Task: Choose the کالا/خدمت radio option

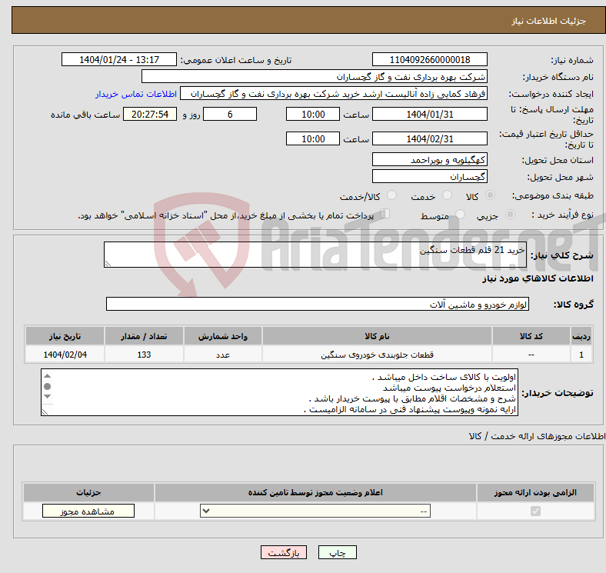Action: (x=391, y=196)
